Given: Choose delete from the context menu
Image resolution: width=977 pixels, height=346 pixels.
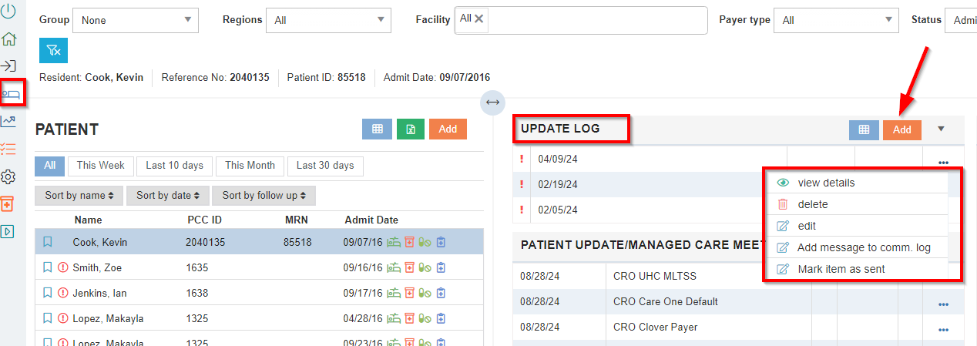Looking at the screenshot, I should [x=856, y=204].
